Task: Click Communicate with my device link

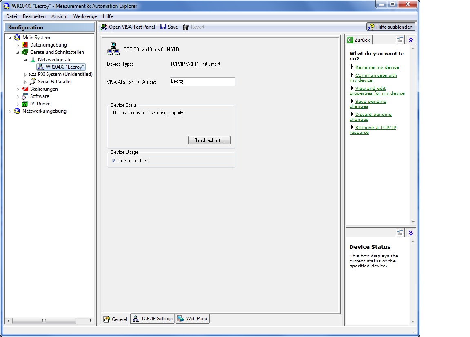Action: (x=373, y=78)
